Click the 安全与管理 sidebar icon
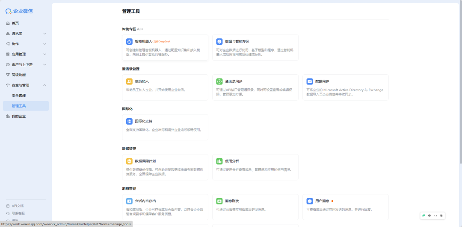462x227 pixels. [8, 85]
